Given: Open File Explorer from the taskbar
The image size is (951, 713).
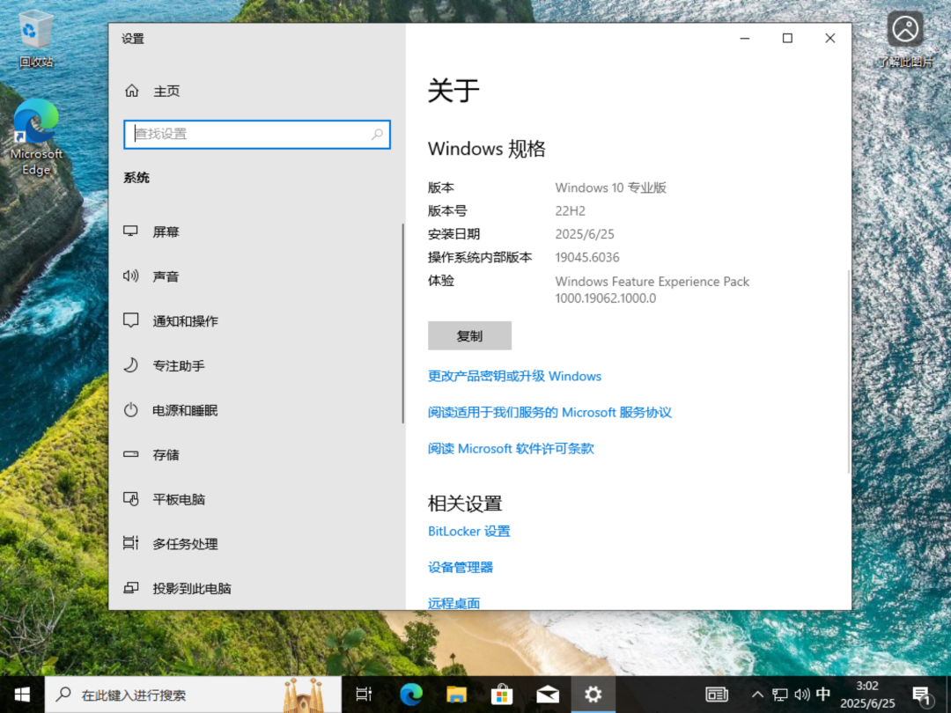Looking at the screenshot, I should tap(456, 695).
